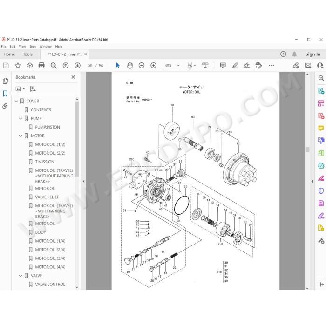
Task: Open the zoom percentage dropdown
Action: click(178, 65)
